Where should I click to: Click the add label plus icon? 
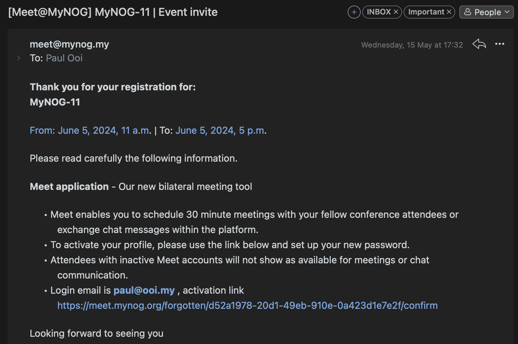point(354,12)
